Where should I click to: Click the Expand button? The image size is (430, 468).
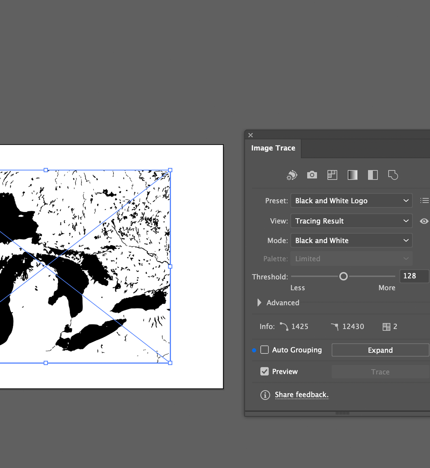coord(380,350)
